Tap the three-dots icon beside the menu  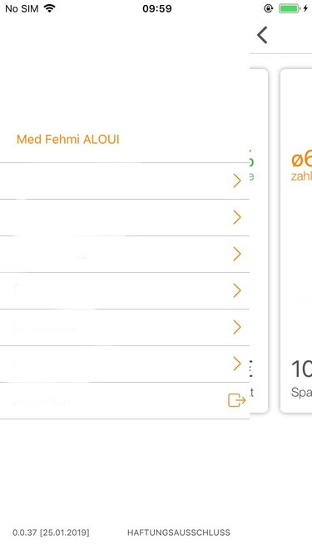(250, 369)
